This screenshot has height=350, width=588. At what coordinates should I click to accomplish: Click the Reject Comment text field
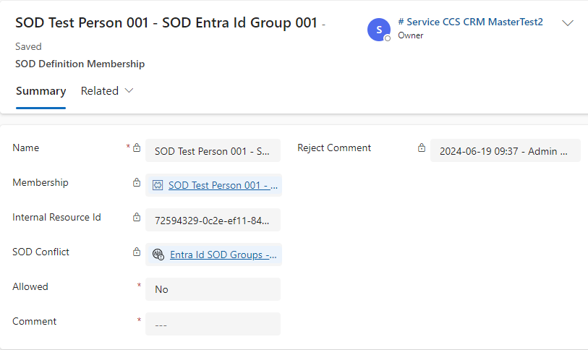[505, 151]
